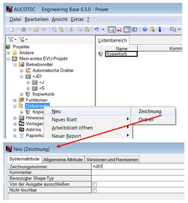Click the delete X toolbar icon
188x203 pixels.
43,29
